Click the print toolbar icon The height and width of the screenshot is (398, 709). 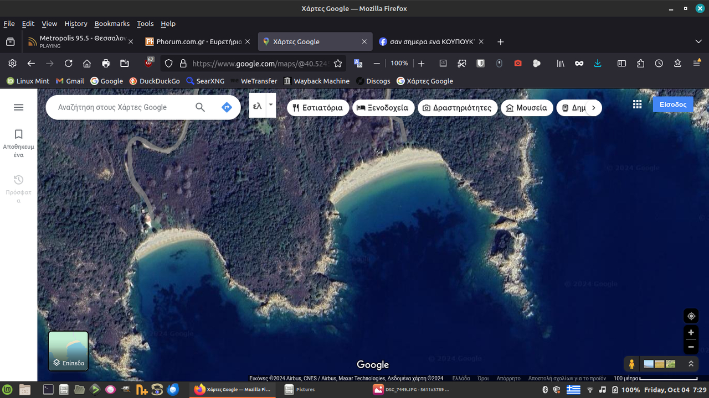(106, 64)
